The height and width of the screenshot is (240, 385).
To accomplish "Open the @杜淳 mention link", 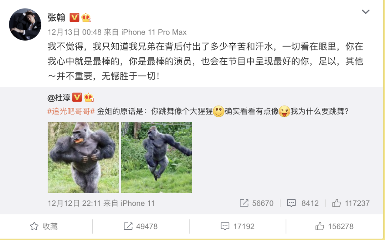I will [59, 98].
